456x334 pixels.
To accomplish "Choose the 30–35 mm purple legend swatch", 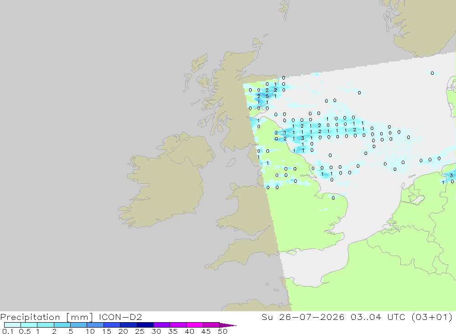I will 161,325.
